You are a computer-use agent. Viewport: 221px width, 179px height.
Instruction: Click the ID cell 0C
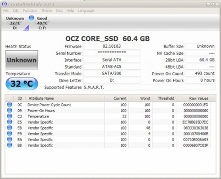[x=20, y=105]
